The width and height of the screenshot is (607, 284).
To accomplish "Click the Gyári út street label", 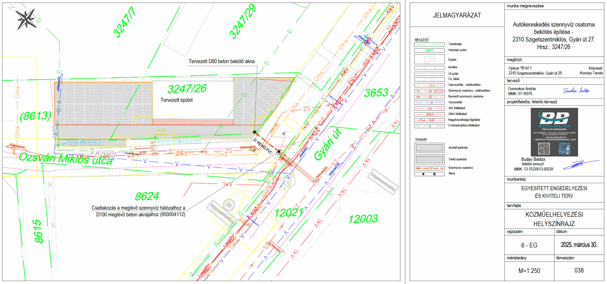I will [327, 144].
